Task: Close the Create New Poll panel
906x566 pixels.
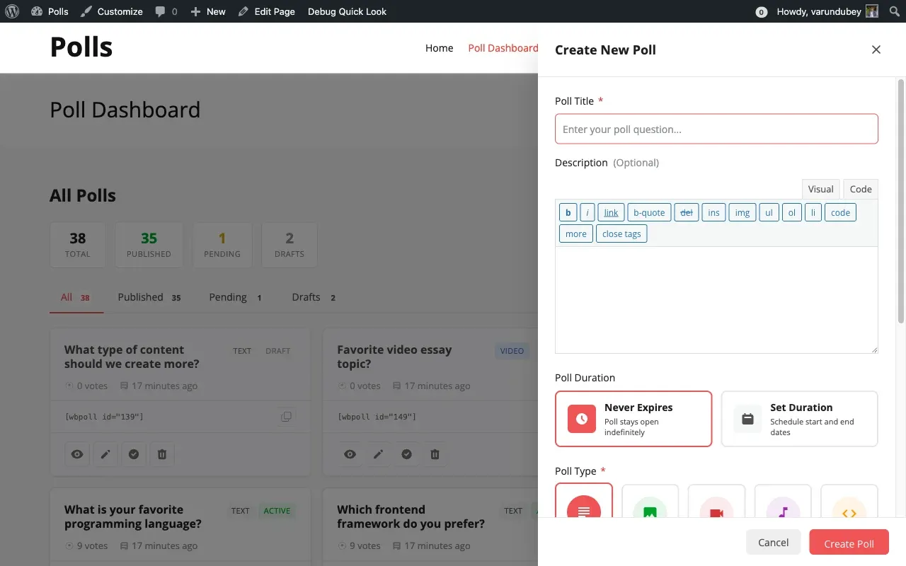Action: pos(876,50)
